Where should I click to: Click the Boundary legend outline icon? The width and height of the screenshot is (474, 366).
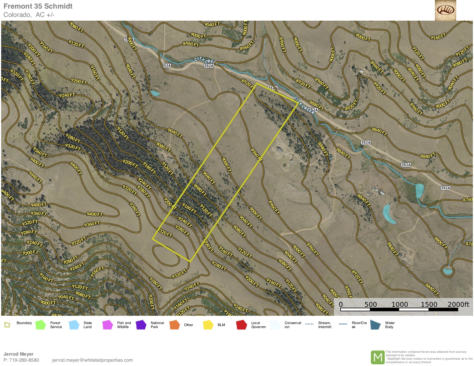(7, 325)
